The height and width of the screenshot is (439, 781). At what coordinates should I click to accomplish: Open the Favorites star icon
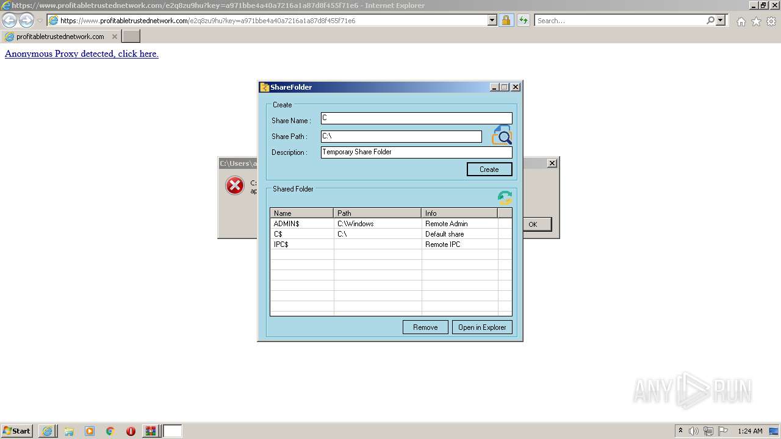[x=756, y=21]
